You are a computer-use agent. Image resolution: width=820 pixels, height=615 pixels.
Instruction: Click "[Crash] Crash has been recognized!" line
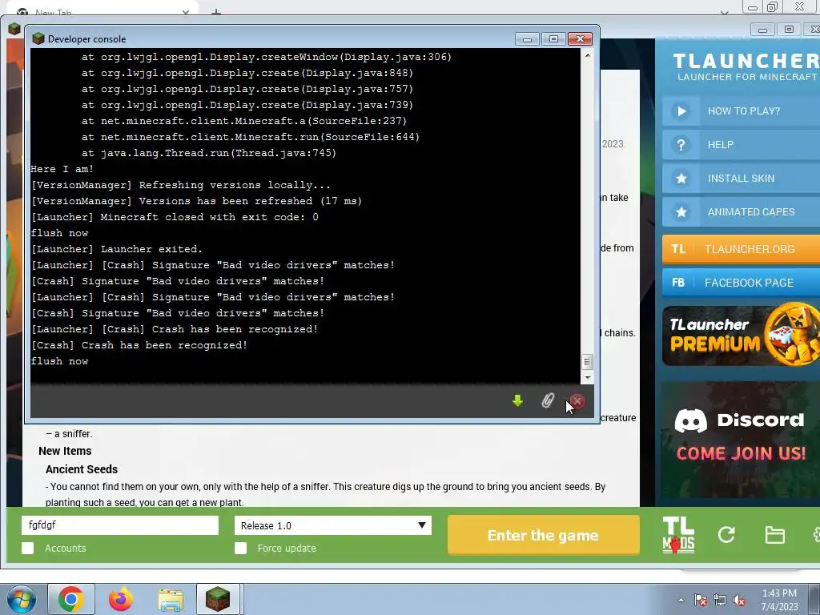[139, 345]
